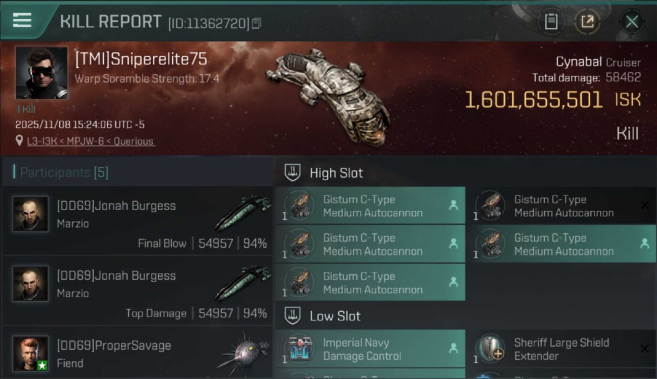
Task: Close the kill report window
Action: [x=632, y=22]
